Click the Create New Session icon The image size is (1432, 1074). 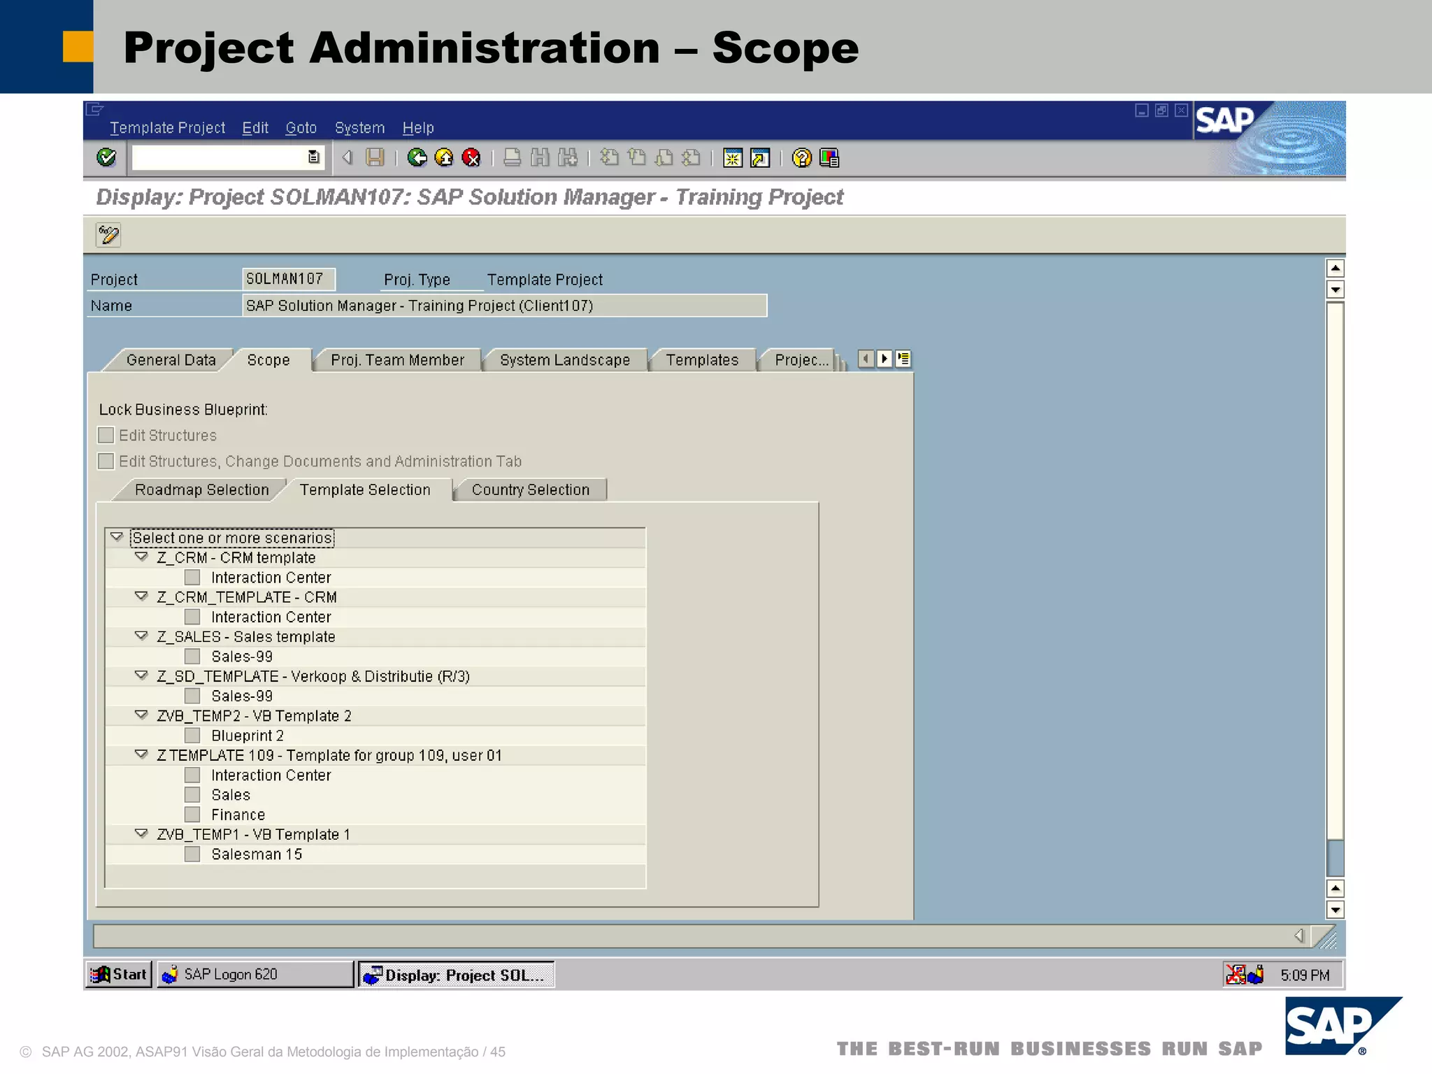point(733,158)
